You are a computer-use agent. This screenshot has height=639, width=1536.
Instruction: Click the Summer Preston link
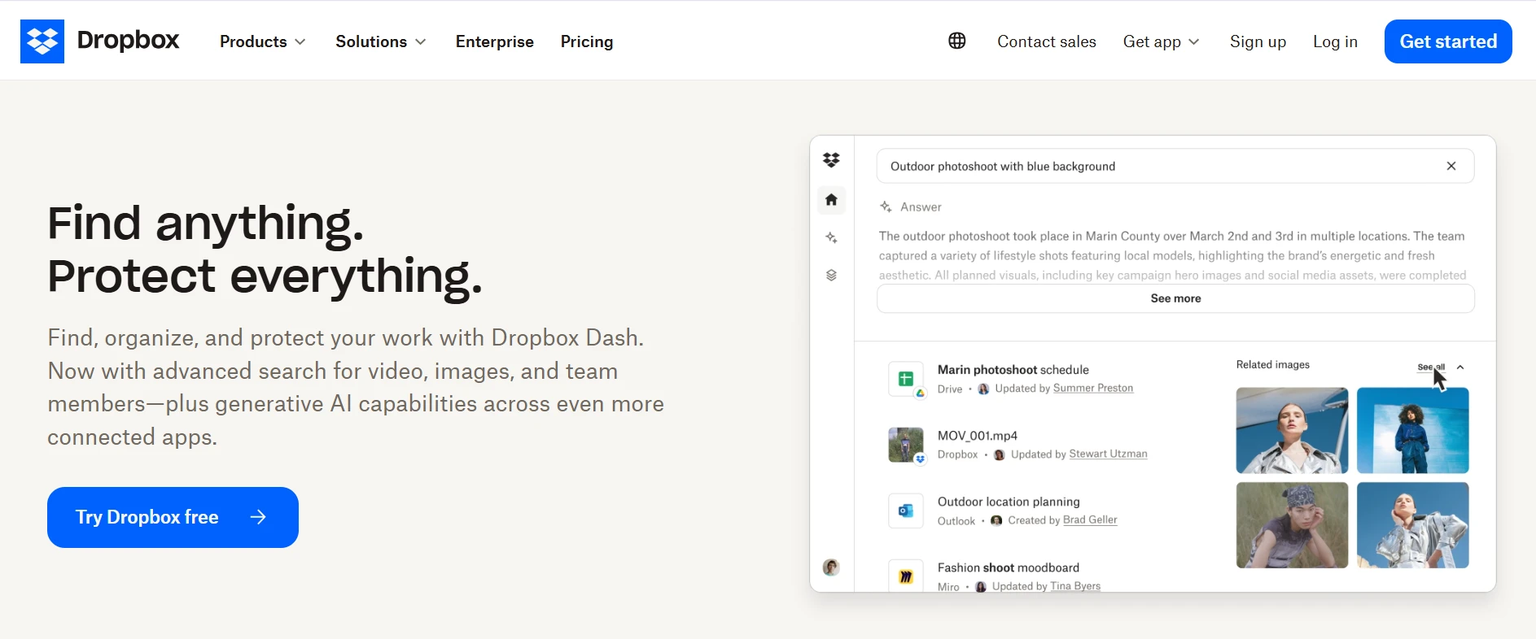click(1093, 389)
